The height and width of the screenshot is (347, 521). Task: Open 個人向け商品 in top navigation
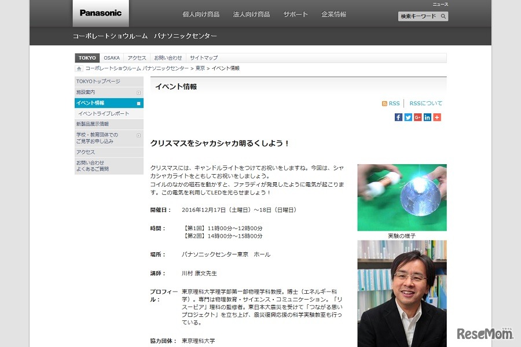(x=201, y=14)
